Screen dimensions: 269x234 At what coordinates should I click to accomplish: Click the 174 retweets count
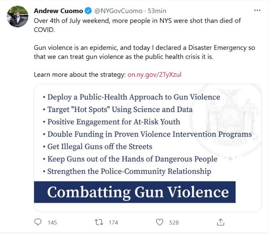pos(113,222)
